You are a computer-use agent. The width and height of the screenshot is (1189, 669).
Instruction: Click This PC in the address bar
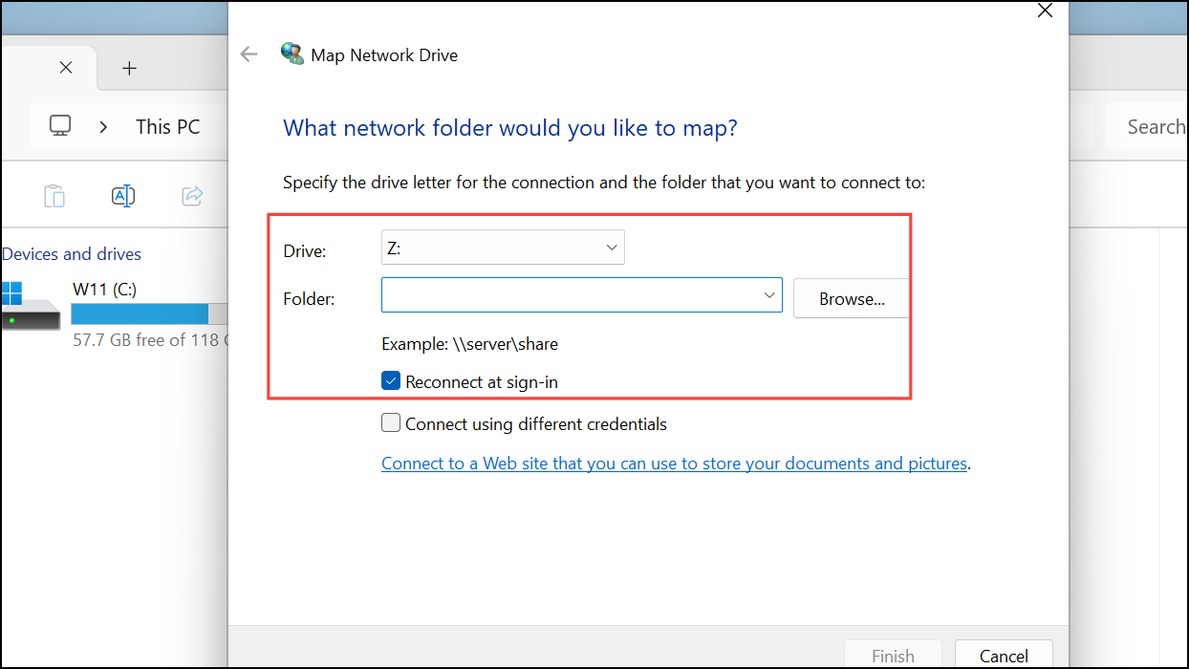pos(168,126)
